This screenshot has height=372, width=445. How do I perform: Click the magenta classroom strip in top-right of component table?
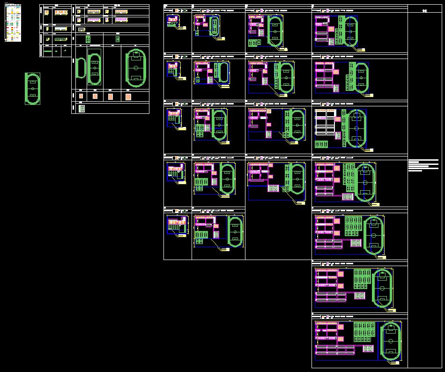pyautogui.click(x=121, y=20)
